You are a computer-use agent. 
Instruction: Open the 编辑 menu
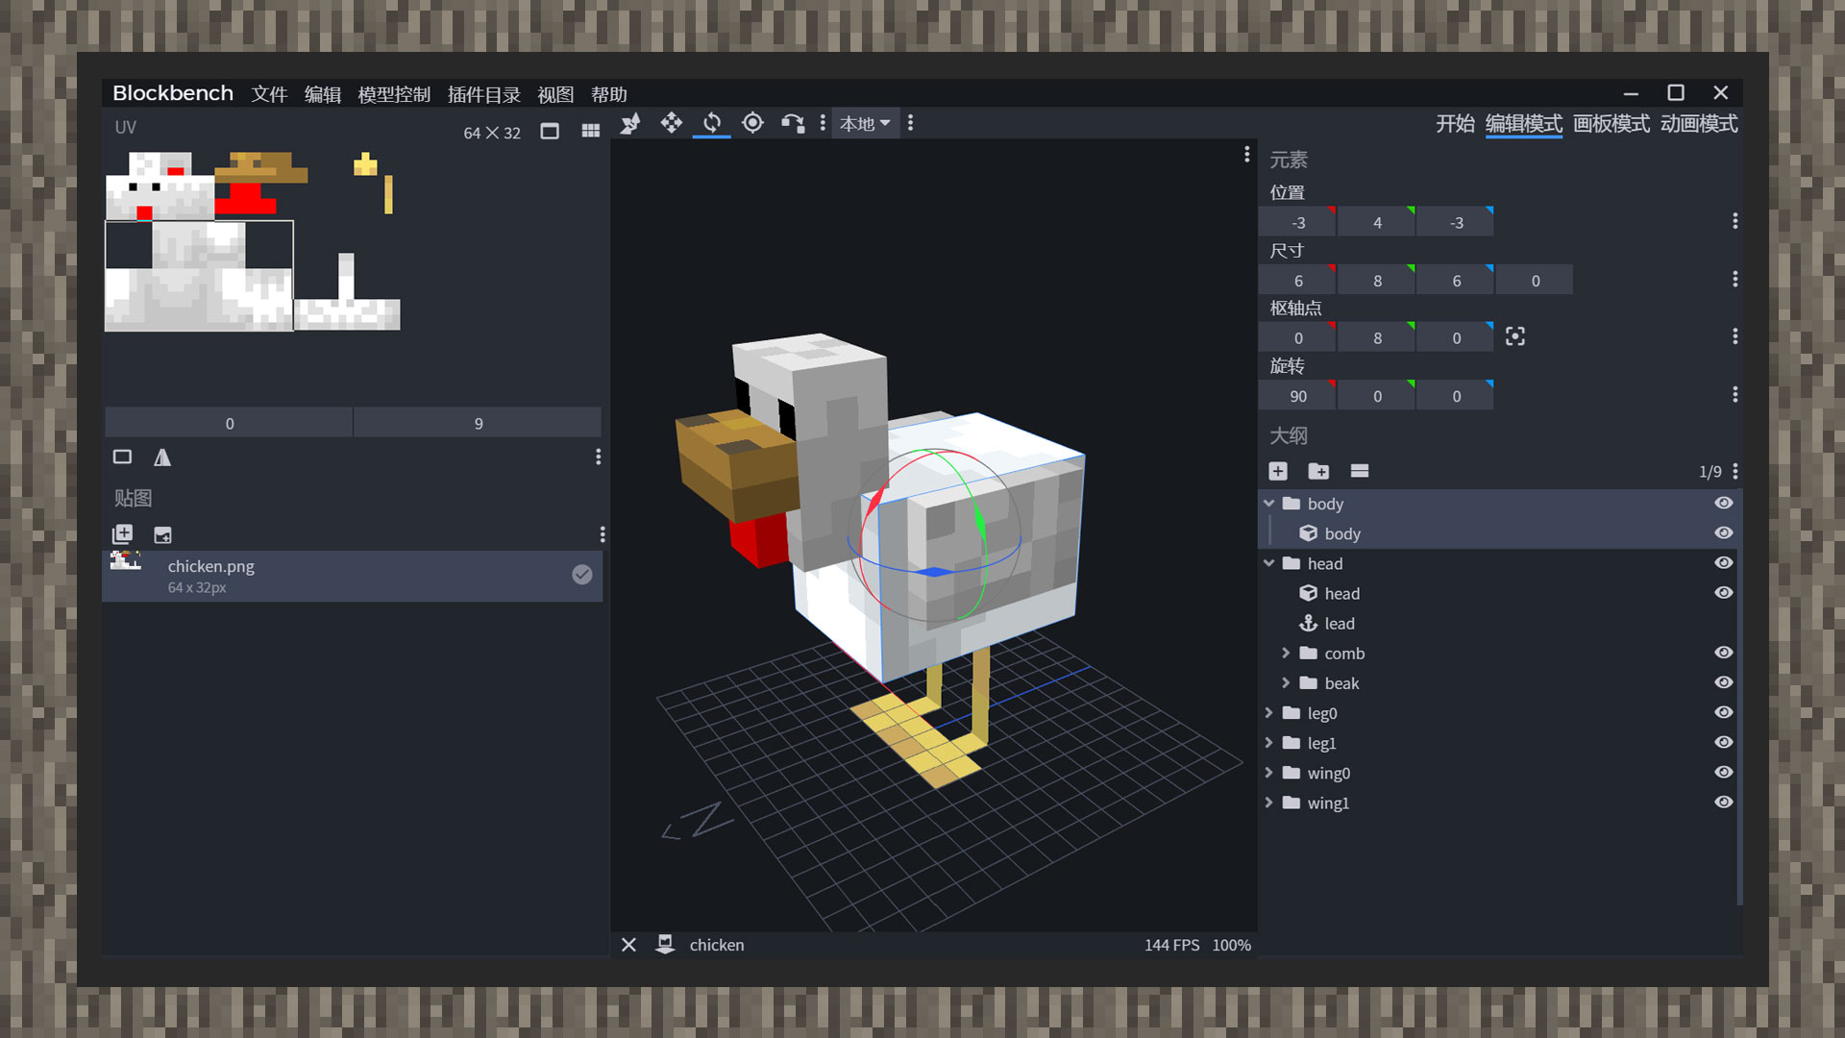(323, 94)
